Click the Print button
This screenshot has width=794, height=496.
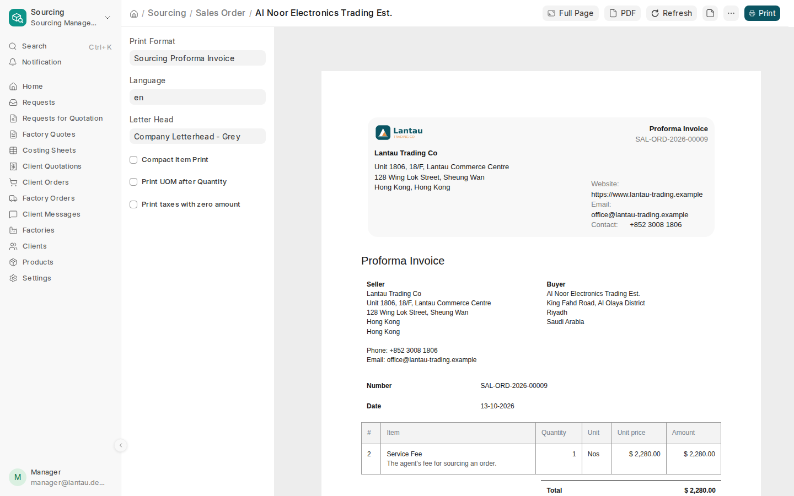[762, 13]
